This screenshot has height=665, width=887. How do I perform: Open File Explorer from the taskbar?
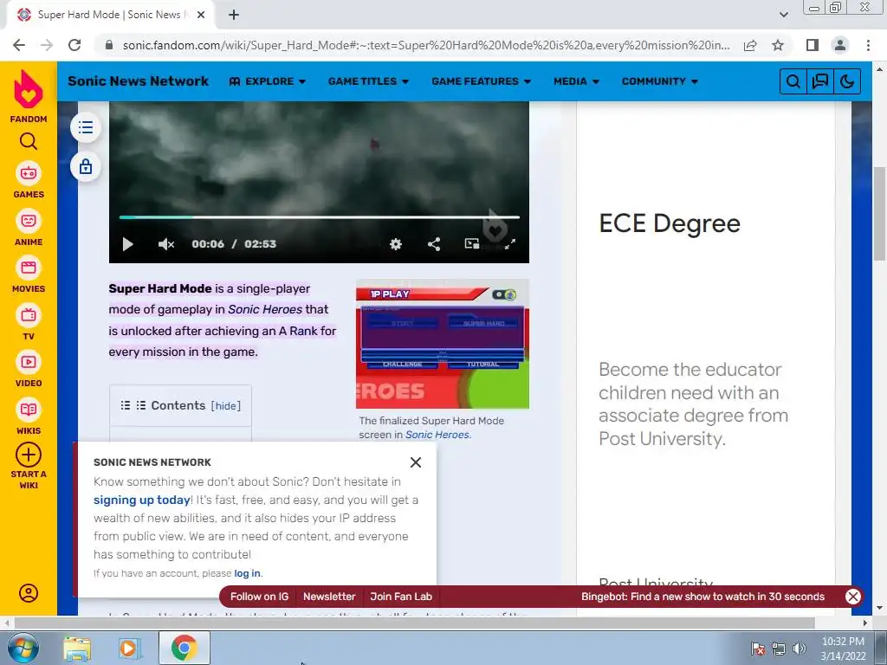click(77, 649)
